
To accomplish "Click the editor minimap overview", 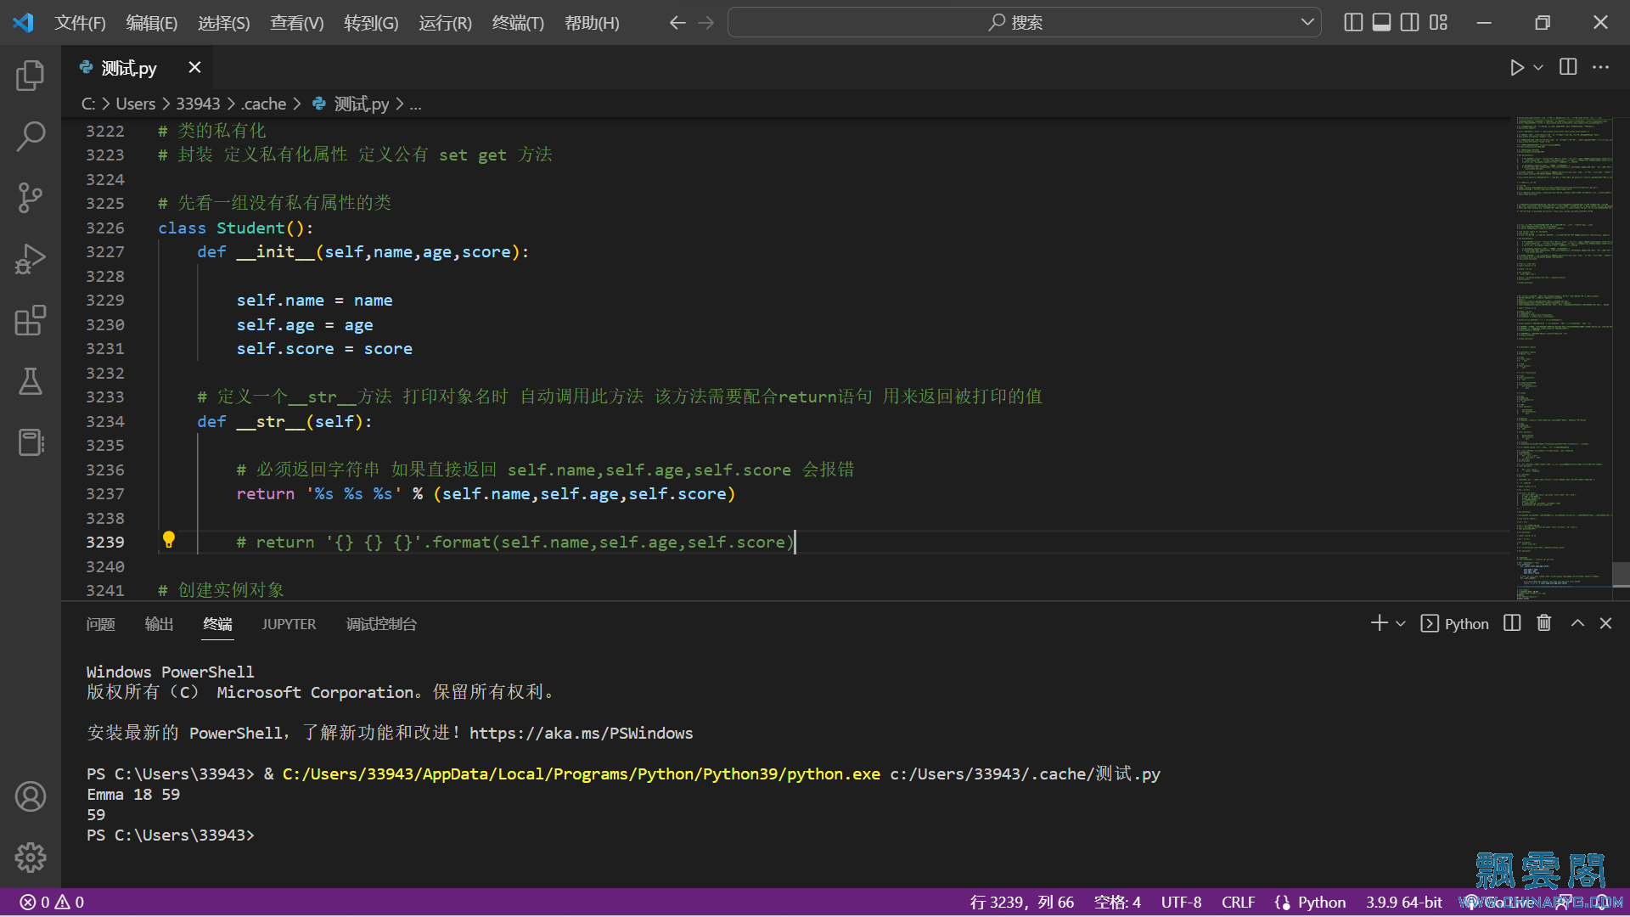I will click(1563, 358).
